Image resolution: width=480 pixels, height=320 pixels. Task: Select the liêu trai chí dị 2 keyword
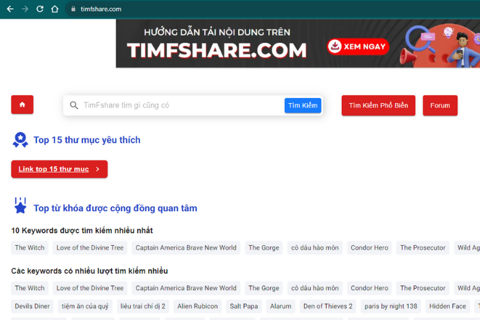click(143, 306)
